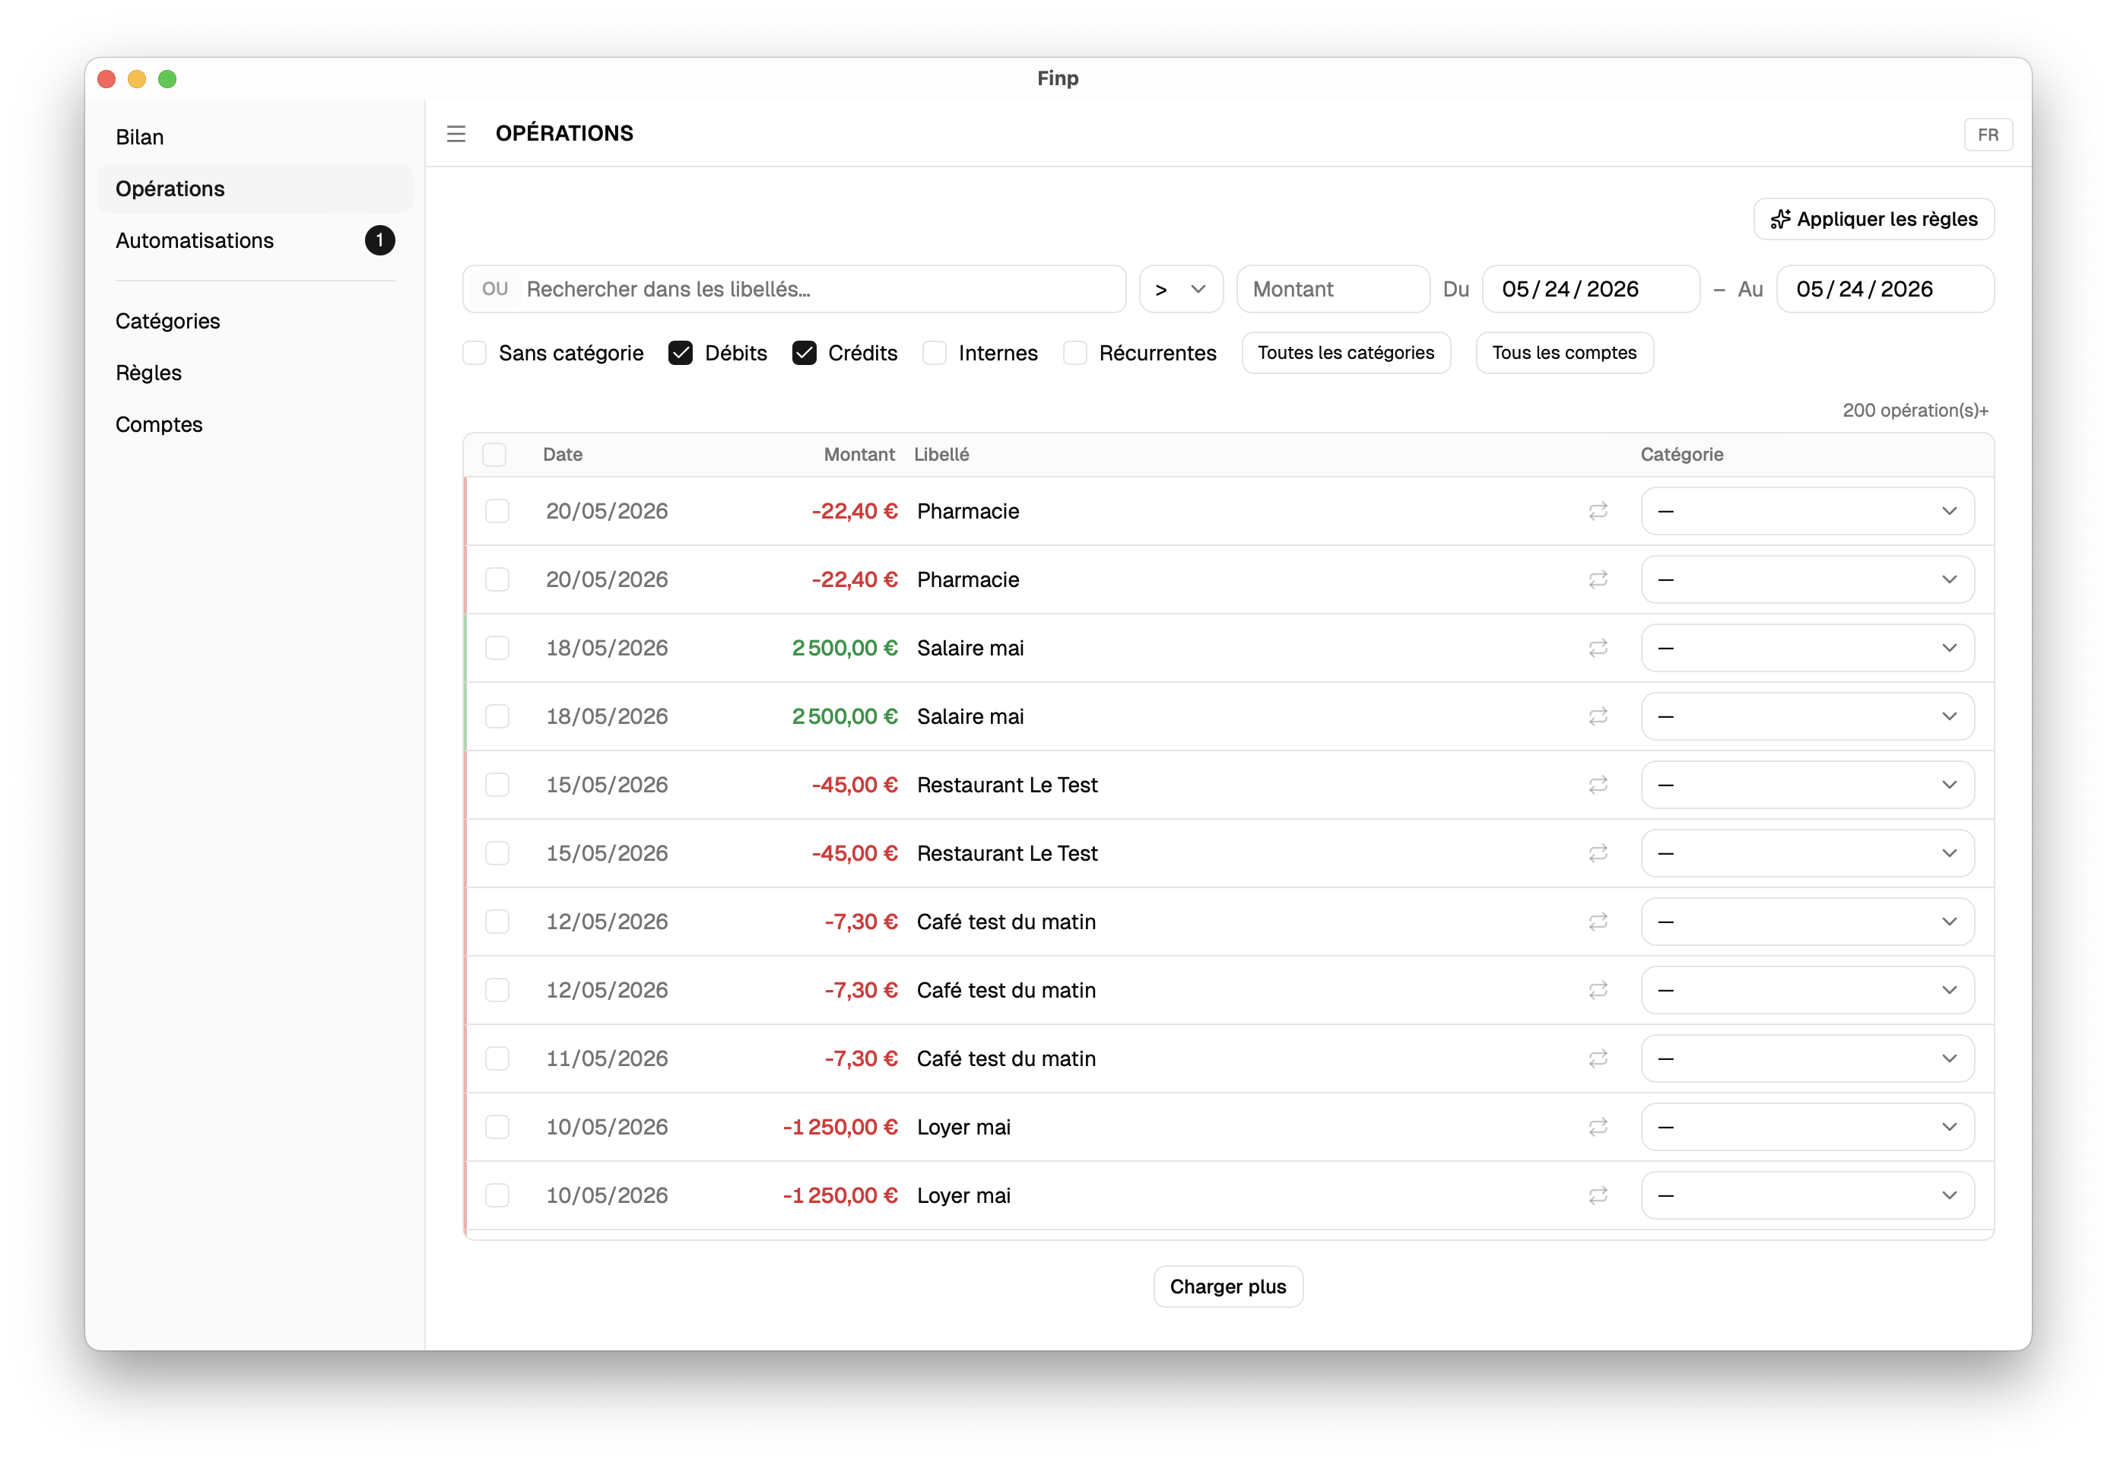The image size is (2117, 1463).
Task: Open the Catégories section
Action: (255, 321)
